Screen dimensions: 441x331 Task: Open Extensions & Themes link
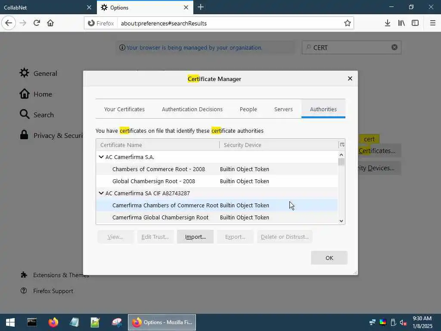pos(55,275)
